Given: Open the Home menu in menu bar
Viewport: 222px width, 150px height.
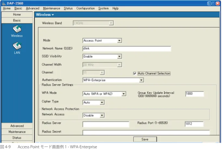Looking at the screenshot, I should click(x=7, y=8).
